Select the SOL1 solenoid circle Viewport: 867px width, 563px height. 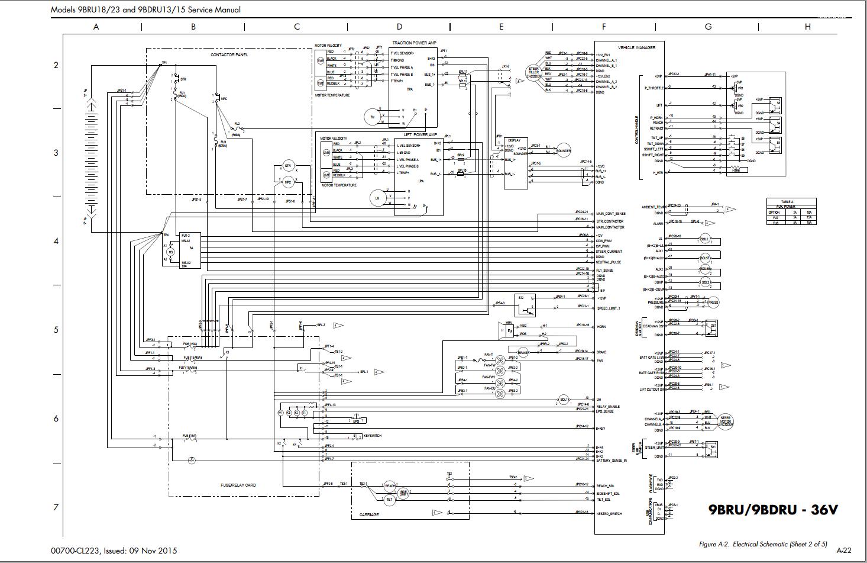pyautogui.click(x=564, y=400)
